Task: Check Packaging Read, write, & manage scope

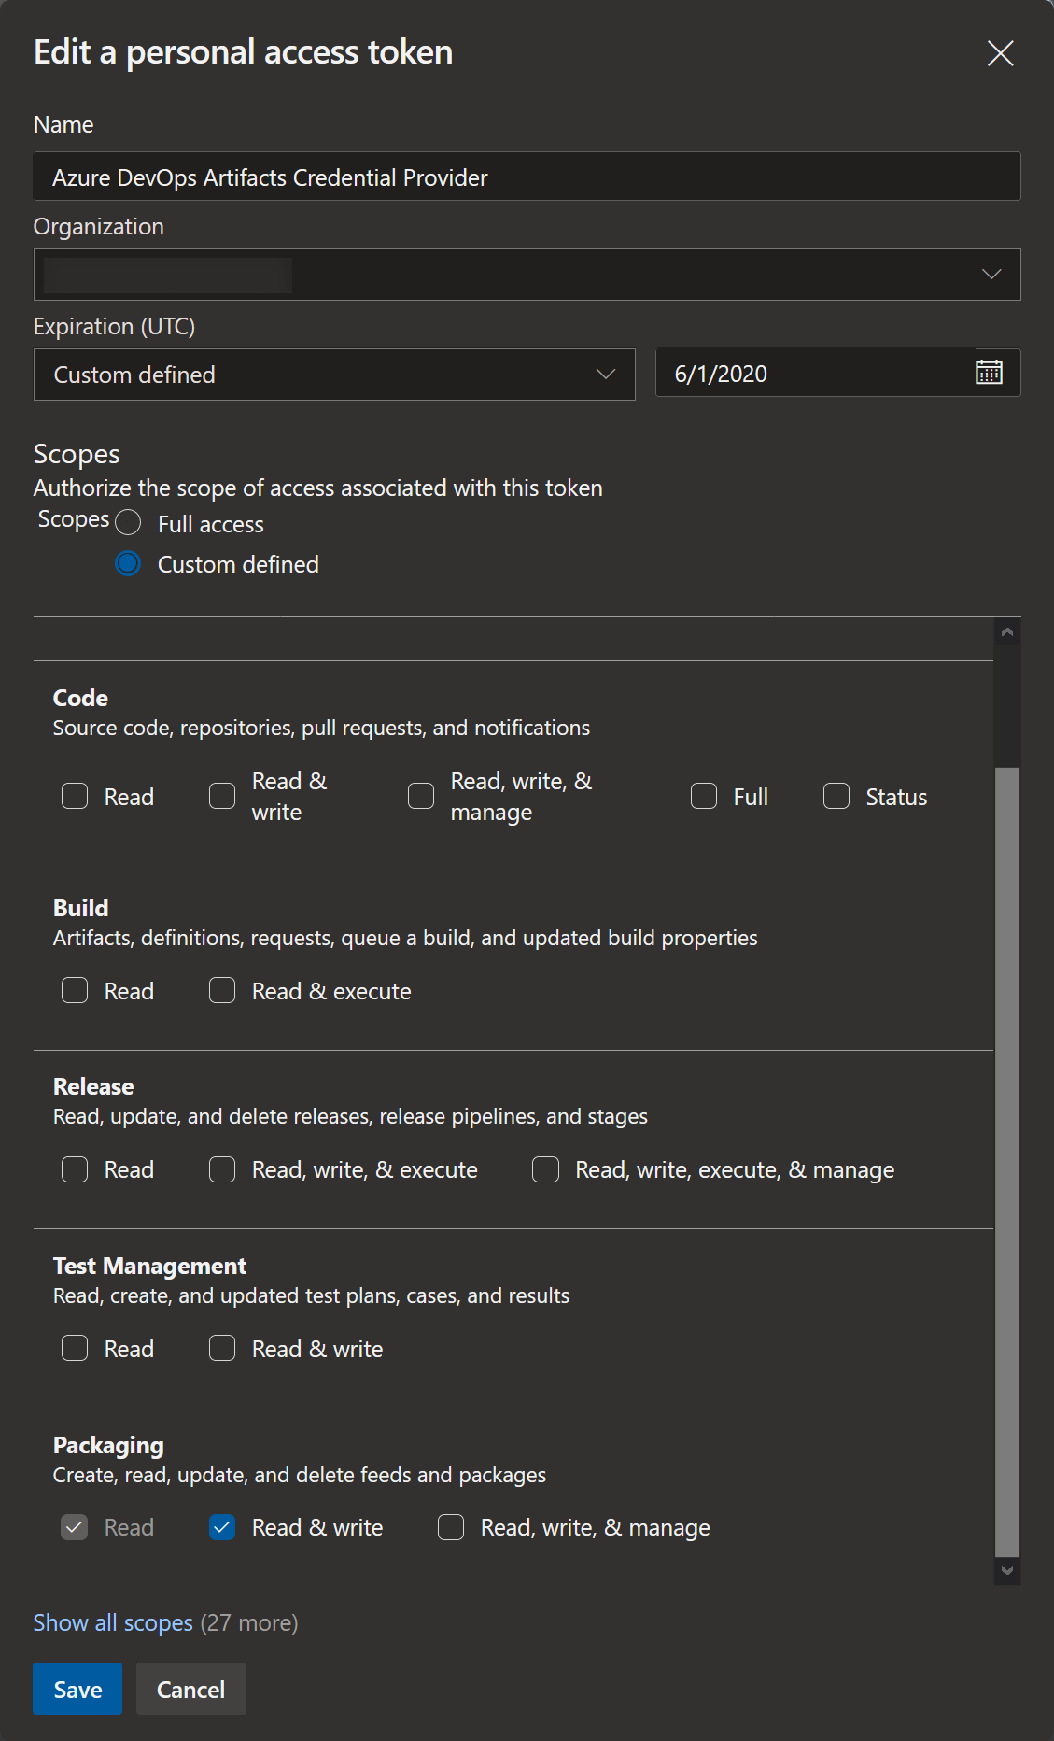Action: pyautogui.click(x=451, y=1527)
